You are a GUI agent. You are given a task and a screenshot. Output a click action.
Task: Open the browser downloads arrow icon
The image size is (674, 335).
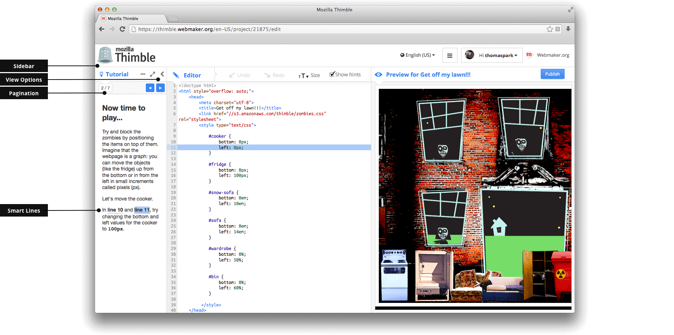coord(568,29)
